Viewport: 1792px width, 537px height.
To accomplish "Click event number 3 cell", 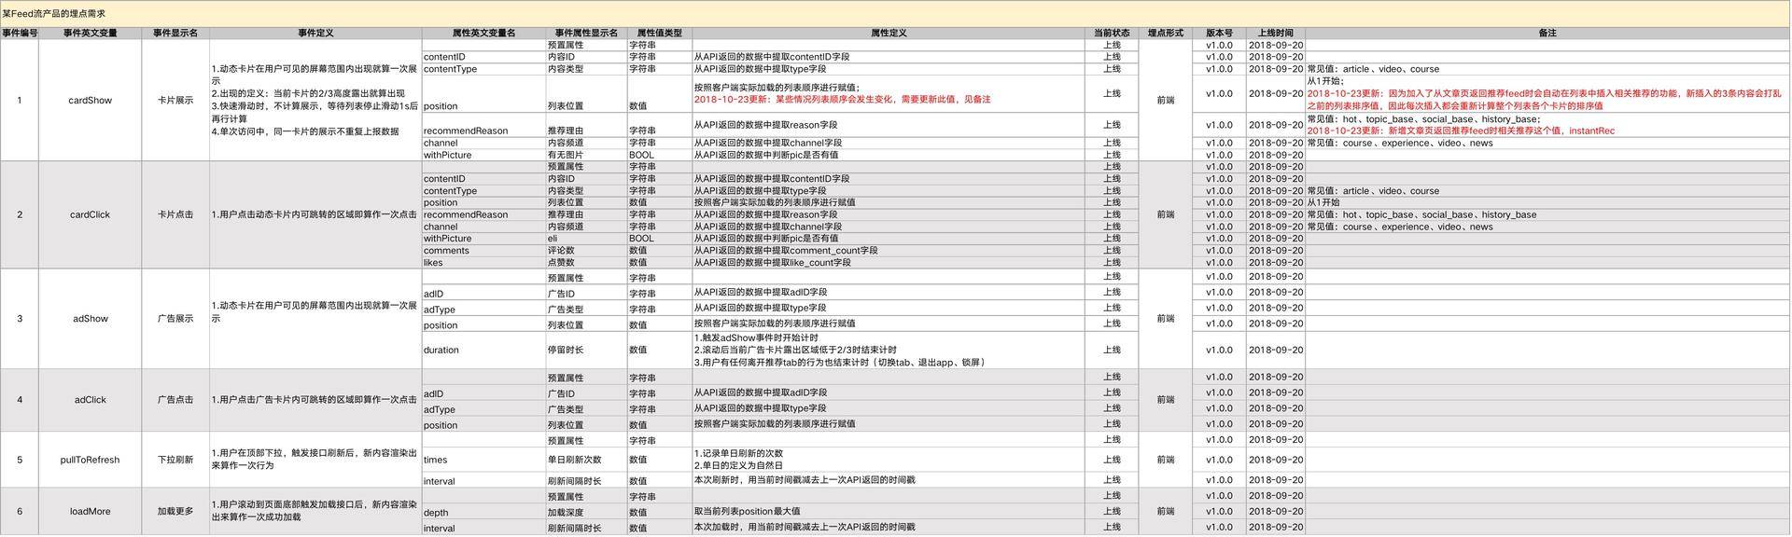I will click(x=20, y=319).
